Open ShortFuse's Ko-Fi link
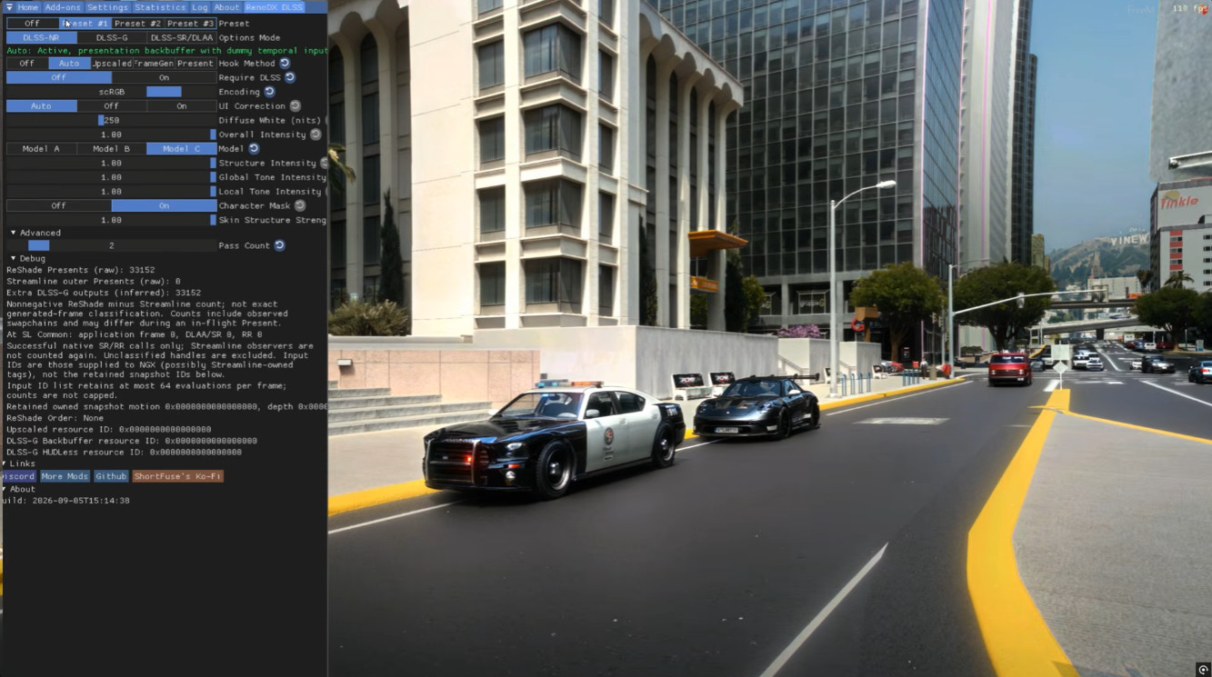The height and width of the screenshot is (677, 1212). coord(177,476)
